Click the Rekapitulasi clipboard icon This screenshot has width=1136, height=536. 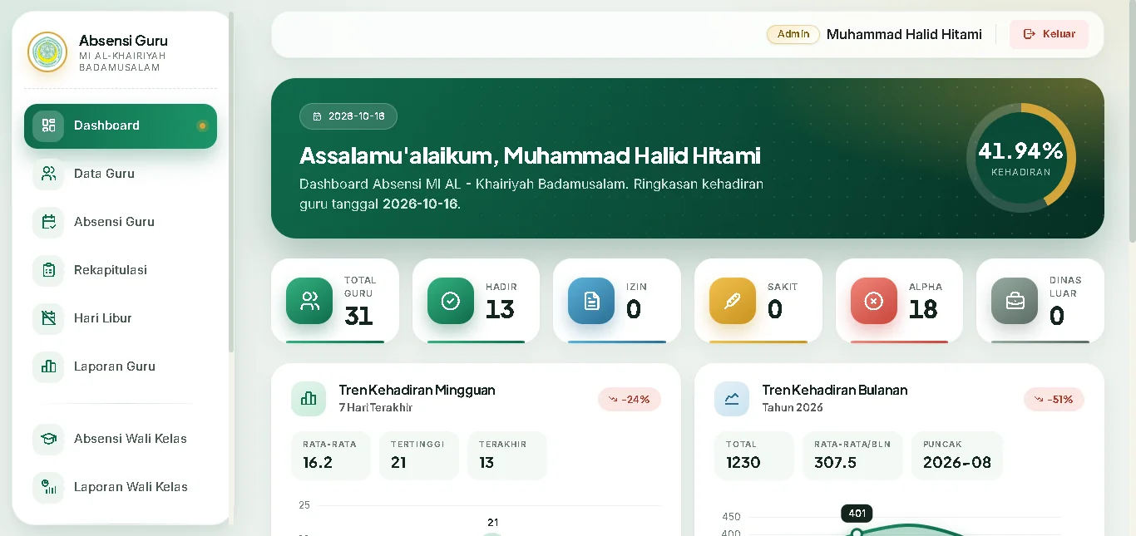click(48, 270)
